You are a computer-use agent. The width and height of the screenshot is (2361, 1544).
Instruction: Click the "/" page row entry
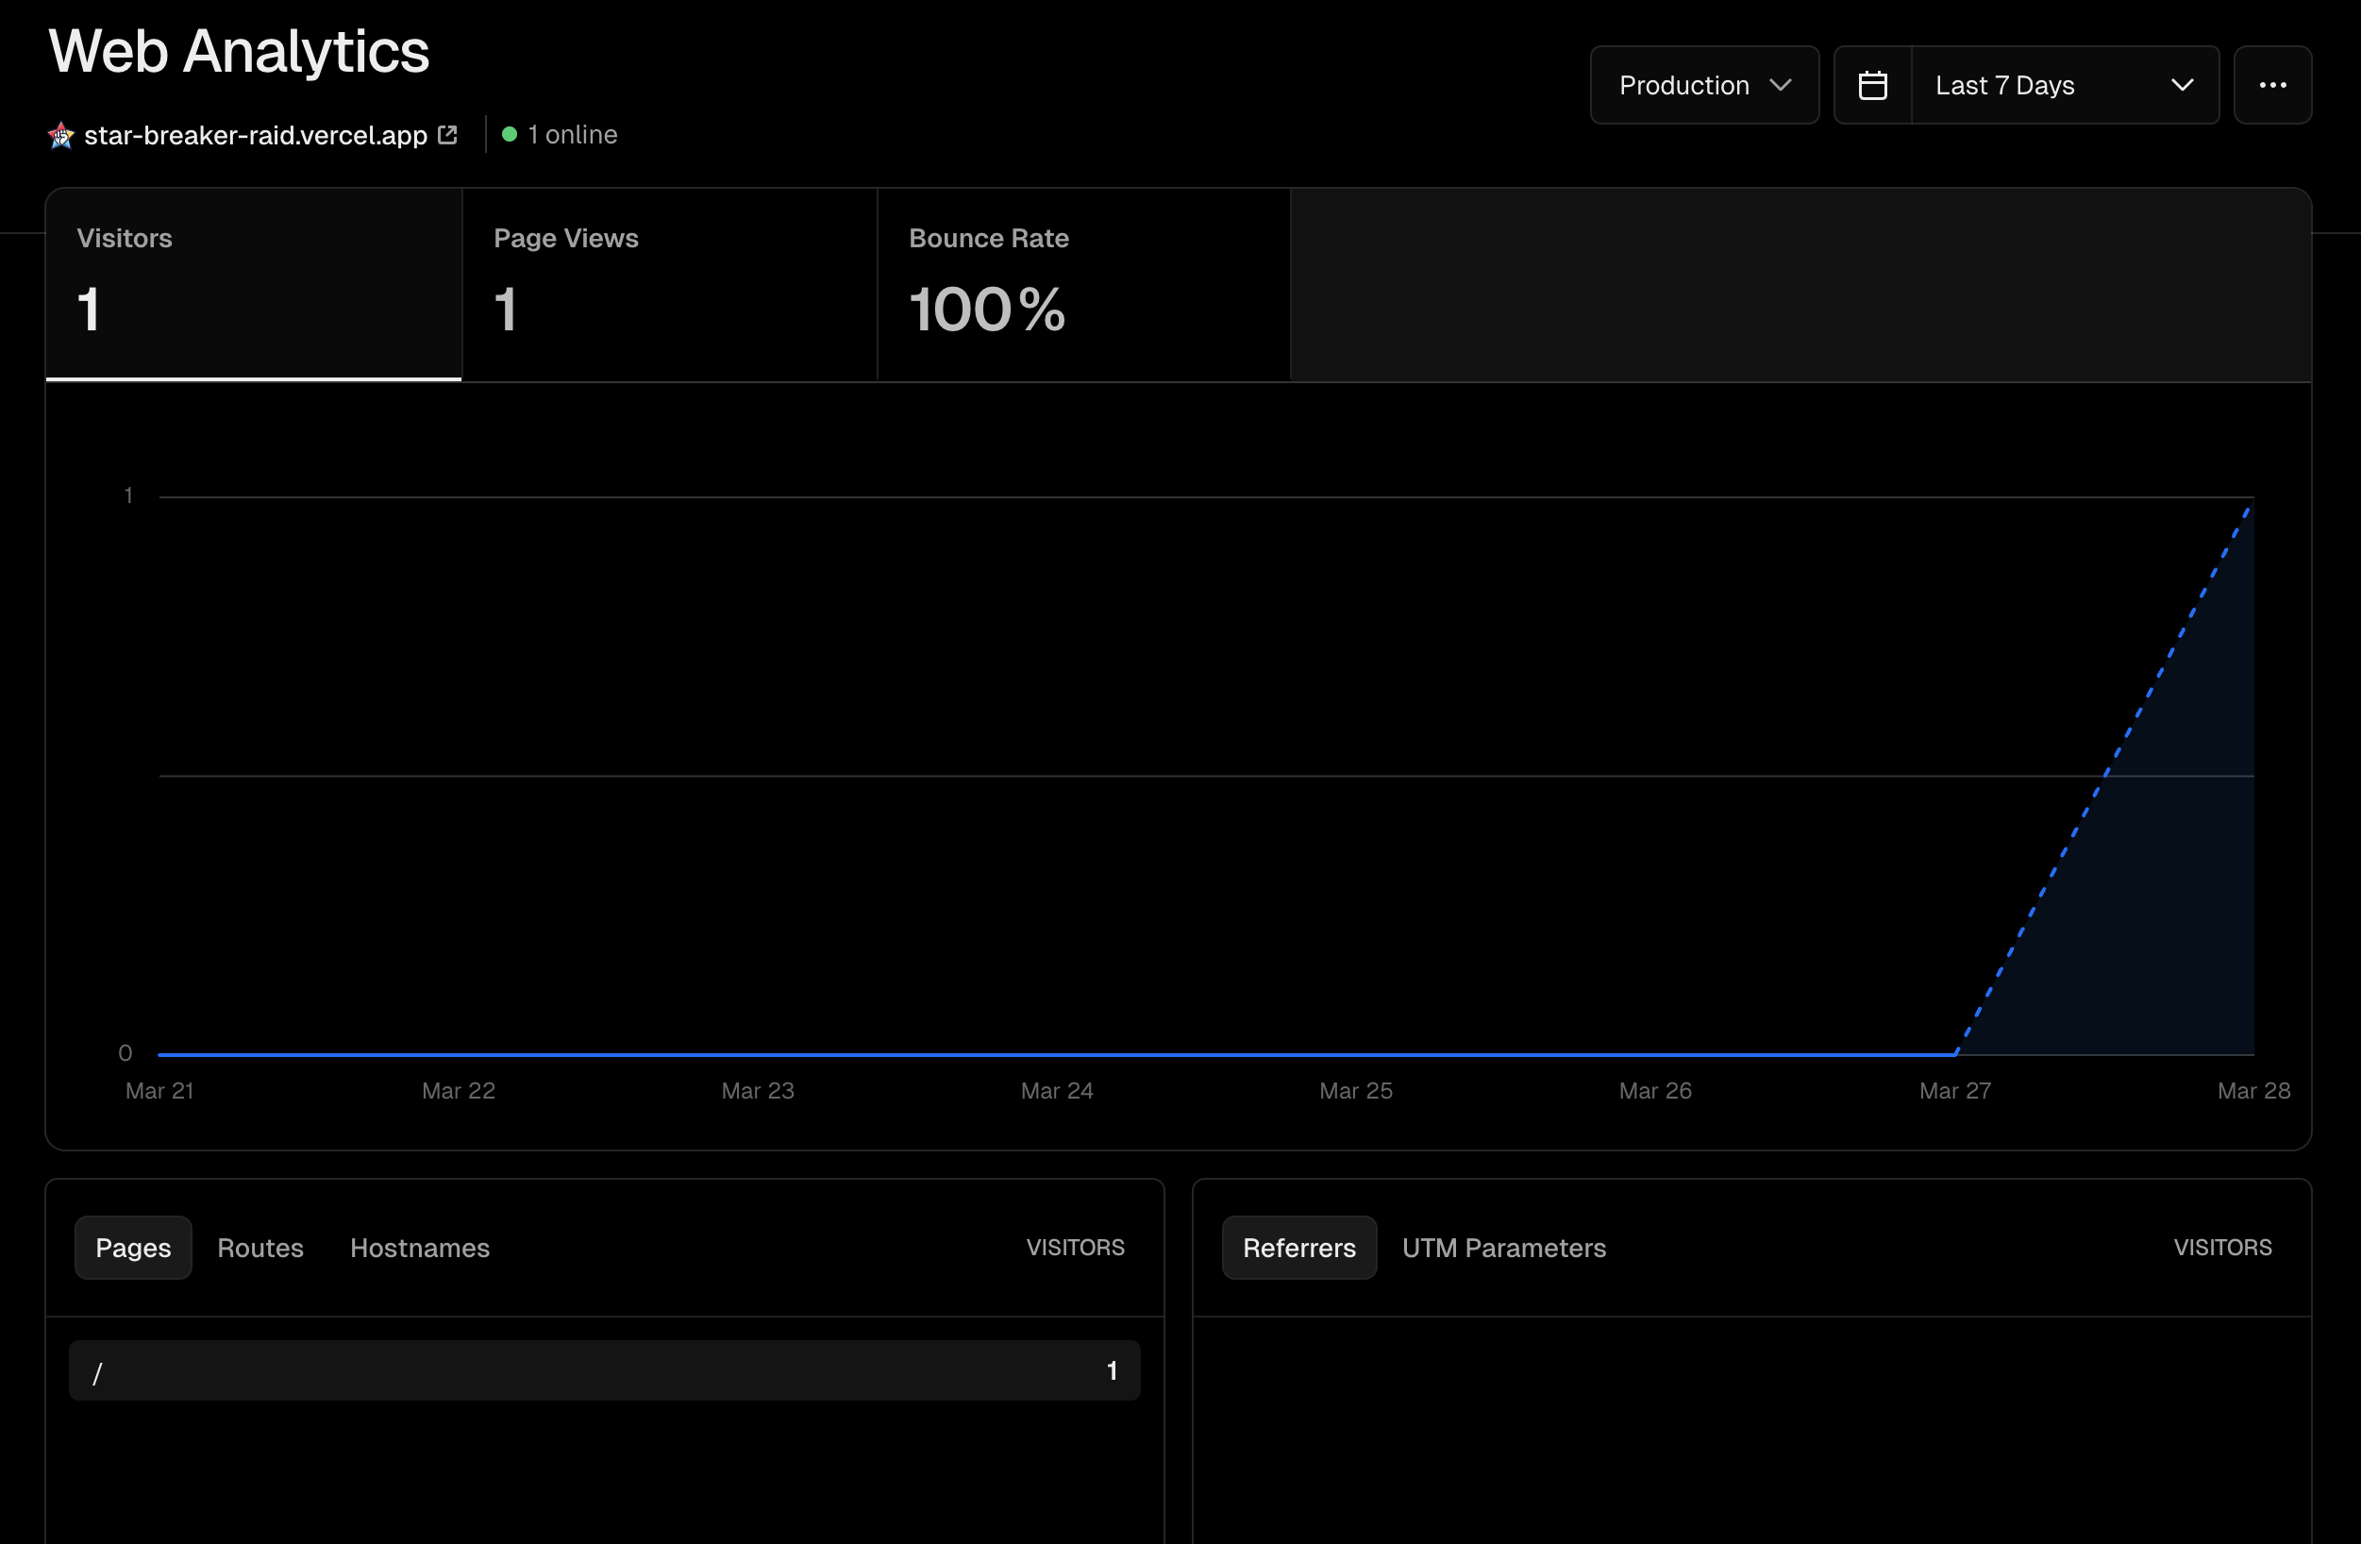(x=603, y=1370)
